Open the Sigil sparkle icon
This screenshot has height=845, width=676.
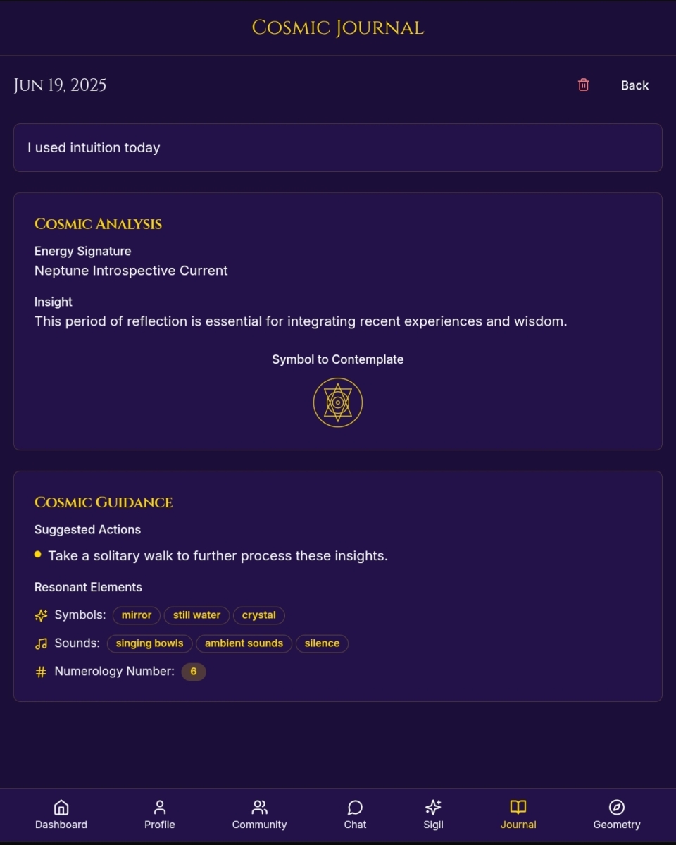433,807
